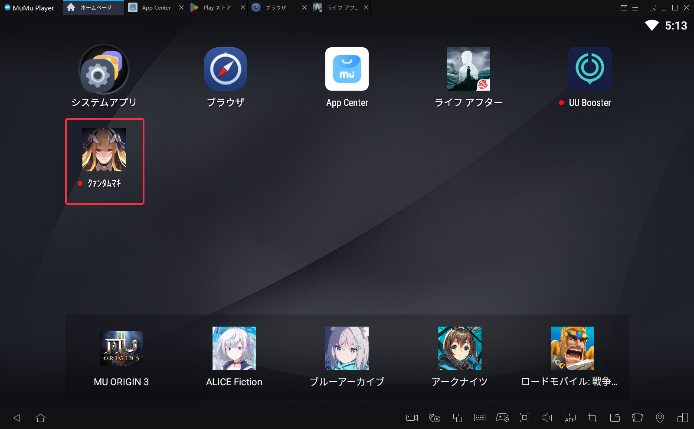This screenshot has height=429, width=694.
Task: Close the App Center tab
Action: [x=181, y=7]
